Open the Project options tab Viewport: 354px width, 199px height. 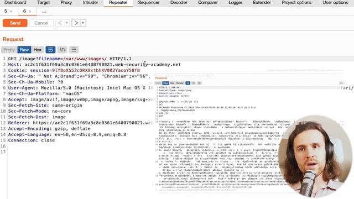click(x=296, y=3)
